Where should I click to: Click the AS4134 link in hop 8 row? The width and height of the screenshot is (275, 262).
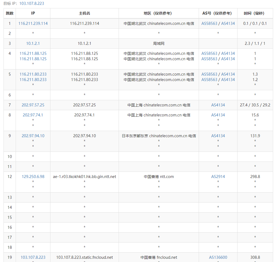click(x=218, y=115)
